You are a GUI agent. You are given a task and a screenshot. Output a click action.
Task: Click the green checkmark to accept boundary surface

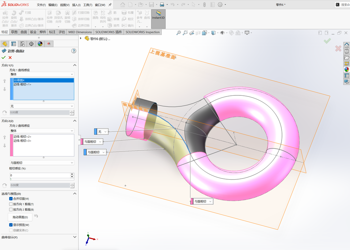tap(3, 58)
